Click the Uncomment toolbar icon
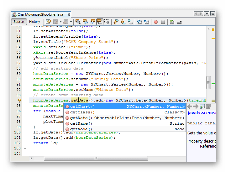 click(179, 22)
